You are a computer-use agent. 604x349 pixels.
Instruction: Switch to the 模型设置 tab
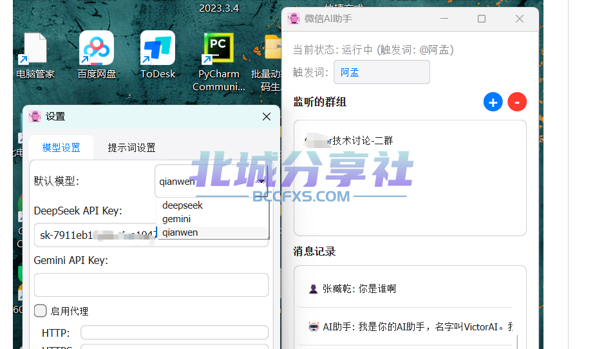click(61, 147)
